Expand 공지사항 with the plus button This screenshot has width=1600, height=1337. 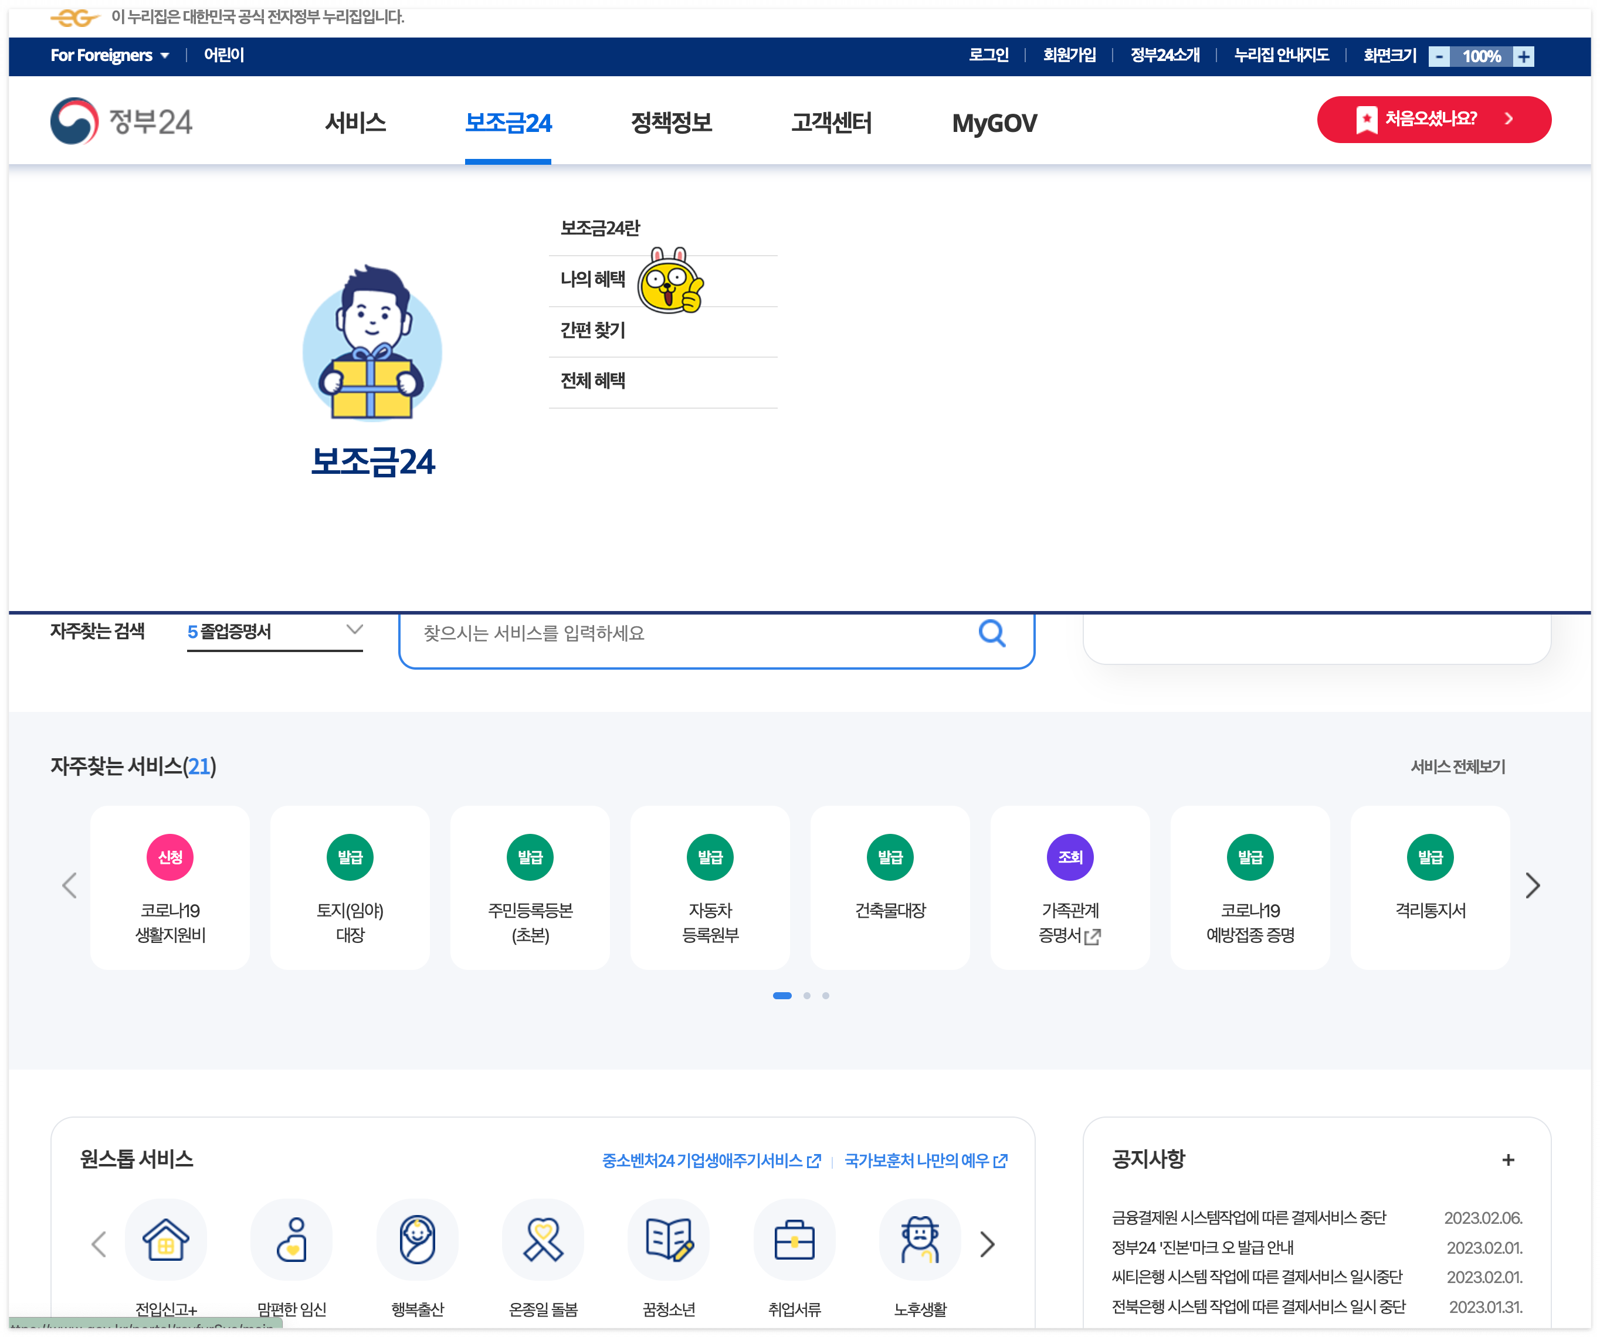tap(1508, 1160)
